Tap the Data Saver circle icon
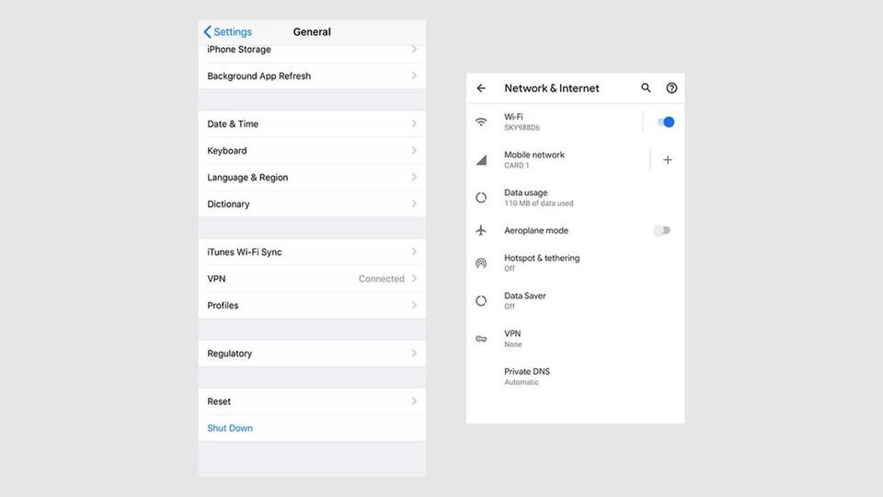 [x=481, y=301]
